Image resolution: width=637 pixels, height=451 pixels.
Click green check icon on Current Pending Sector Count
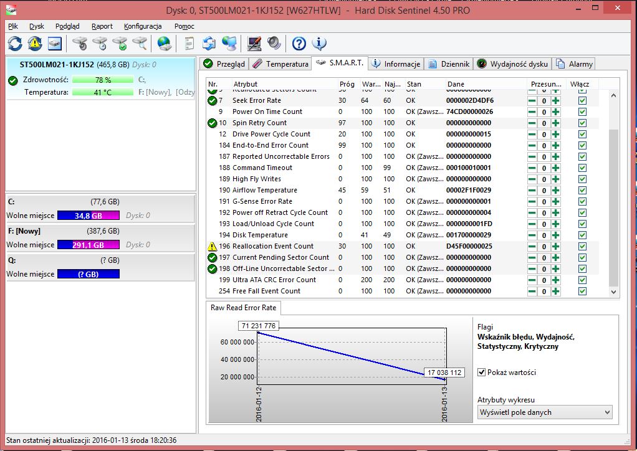coord(212,257)
